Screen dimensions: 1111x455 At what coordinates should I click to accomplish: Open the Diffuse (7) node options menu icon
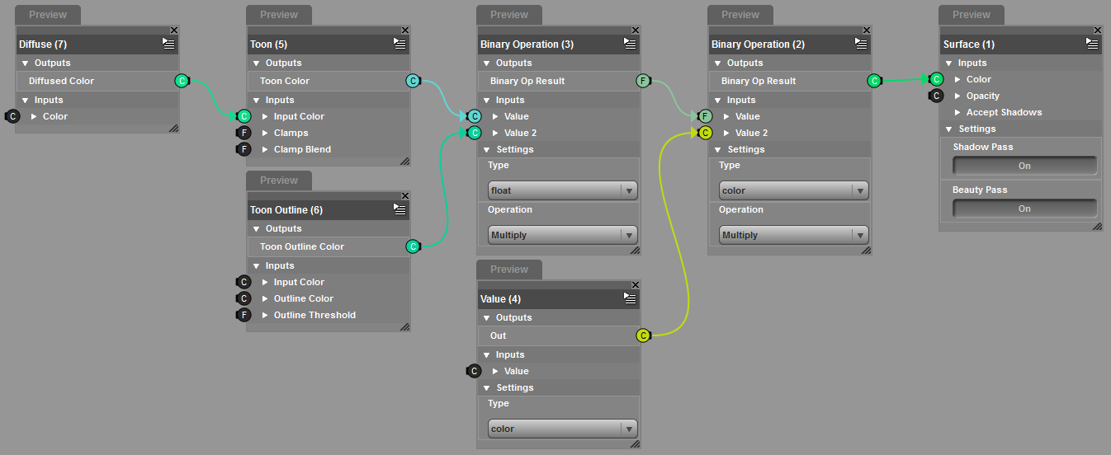tap(168, 44)
